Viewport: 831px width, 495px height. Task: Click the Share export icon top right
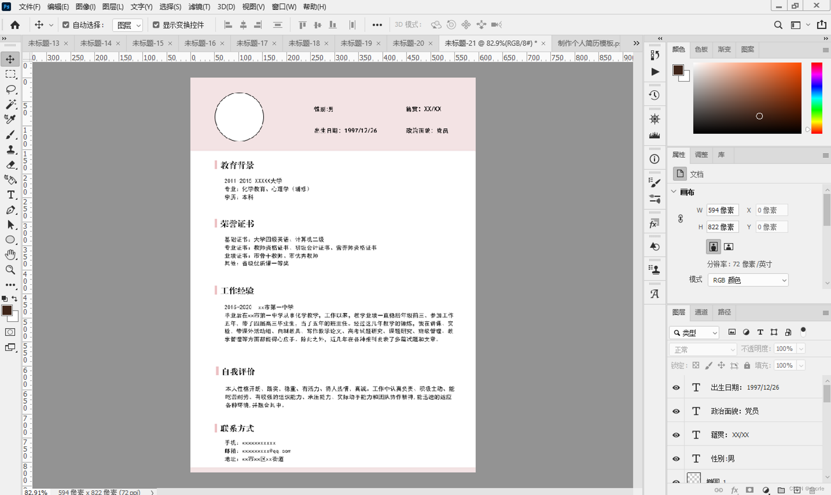pos(822,25)
